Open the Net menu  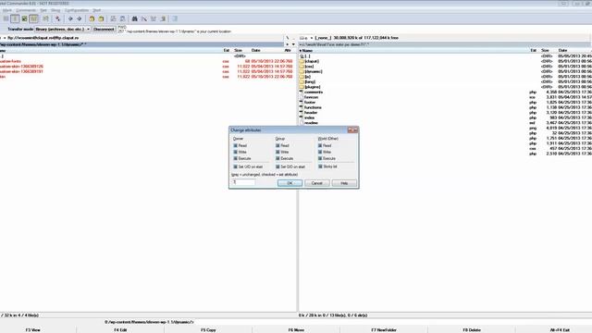coord(43,10)
